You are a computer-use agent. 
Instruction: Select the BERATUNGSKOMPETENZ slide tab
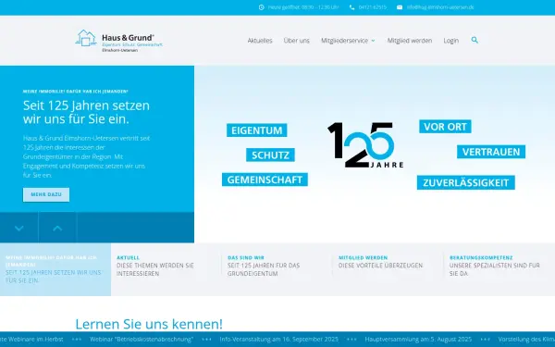tap(499, 269)
